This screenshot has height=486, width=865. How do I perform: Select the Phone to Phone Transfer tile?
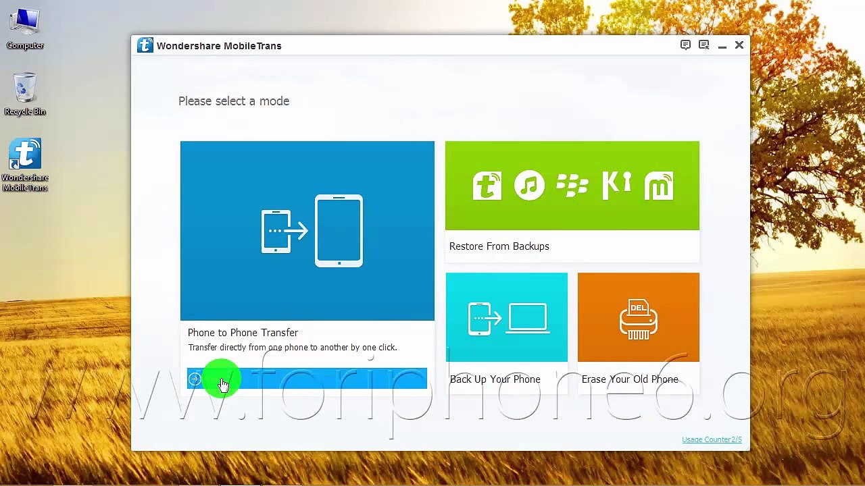point(307,231)
